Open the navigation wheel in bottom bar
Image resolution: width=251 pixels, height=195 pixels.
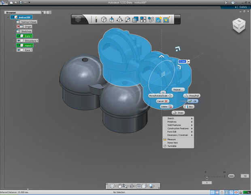[x=112, y=186]
